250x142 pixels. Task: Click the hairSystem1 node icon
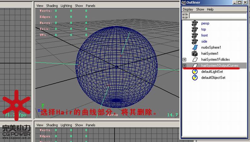(x=195, y=53)
